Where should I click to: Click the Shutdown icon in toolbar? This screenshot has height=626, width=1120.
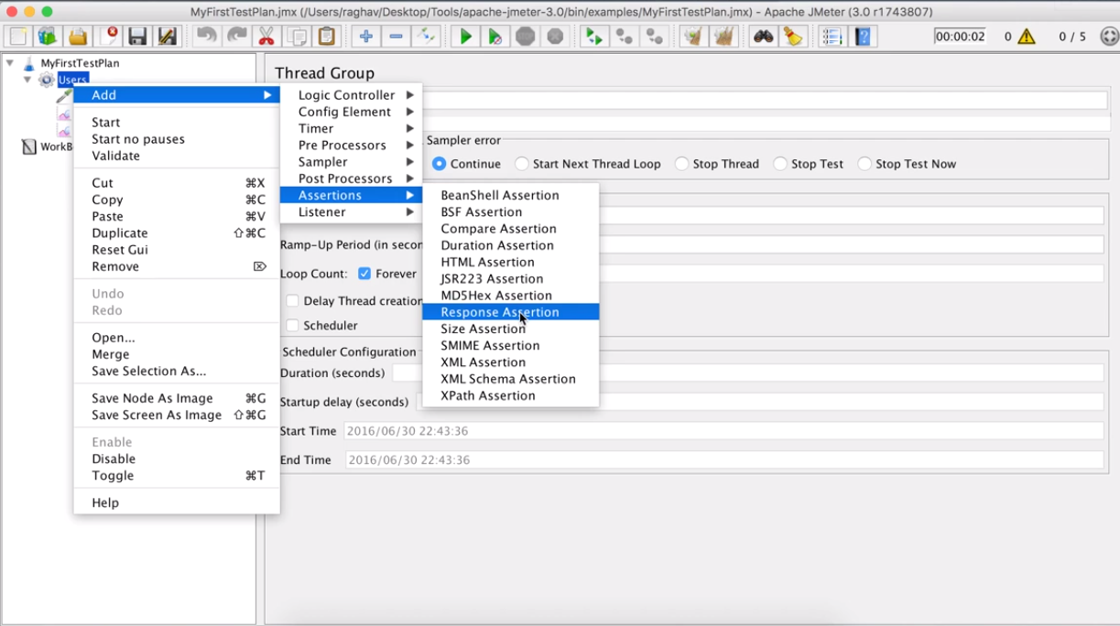pos(555,37)
